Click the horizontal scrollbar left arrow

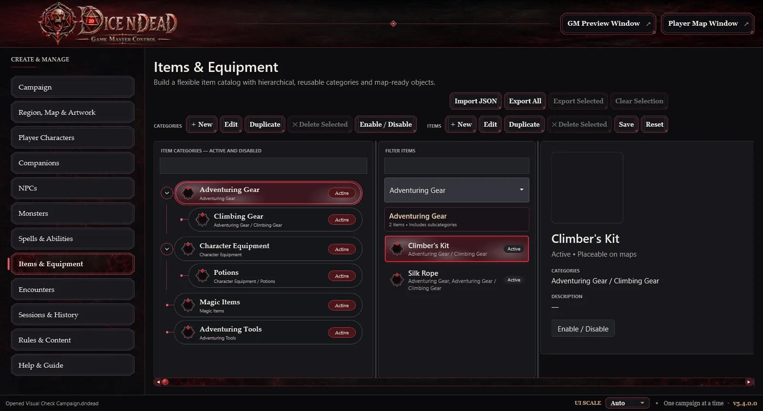(x=158, y=382)
